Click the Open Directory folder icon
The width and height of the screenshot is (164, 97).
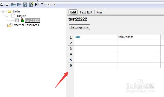point(19,5)
